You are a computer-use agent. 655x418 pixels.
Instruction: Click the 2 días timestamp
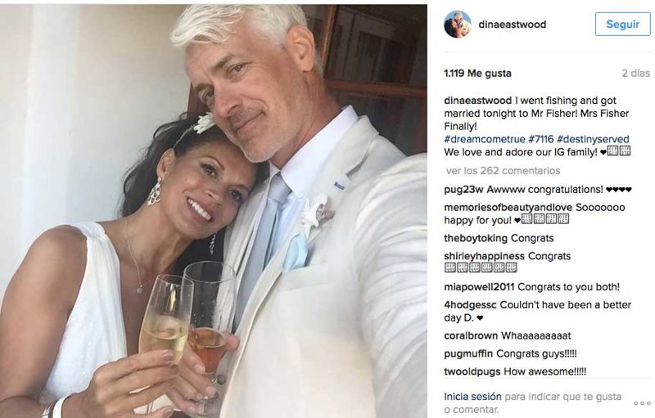pos(635,74)
